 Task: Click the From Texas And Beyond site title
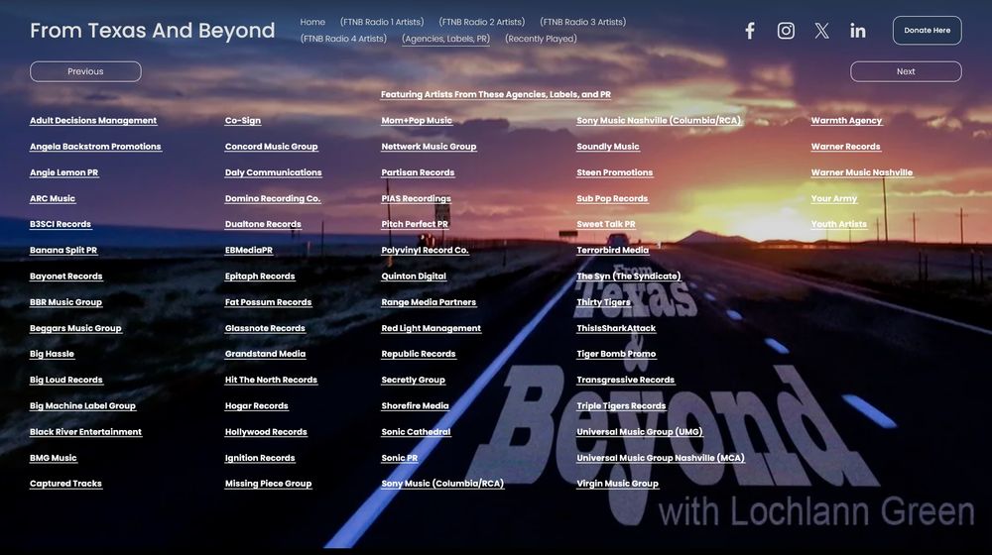(153, 31)
